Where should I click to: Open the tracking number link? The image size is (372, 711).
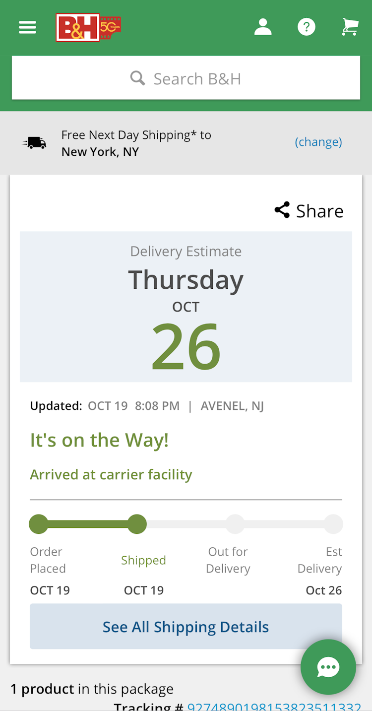(274, 707)
